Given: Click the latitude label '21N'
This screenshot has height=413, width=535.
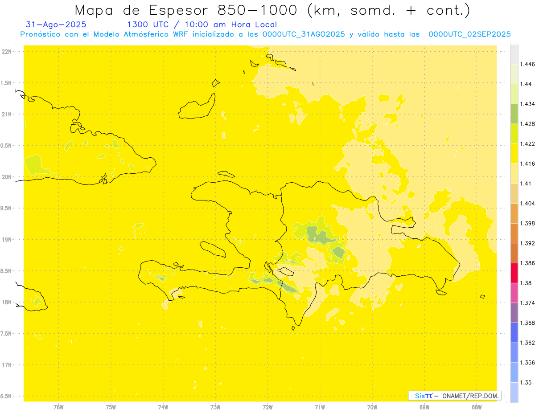Looking at the screenshot, I should (8, 114).
